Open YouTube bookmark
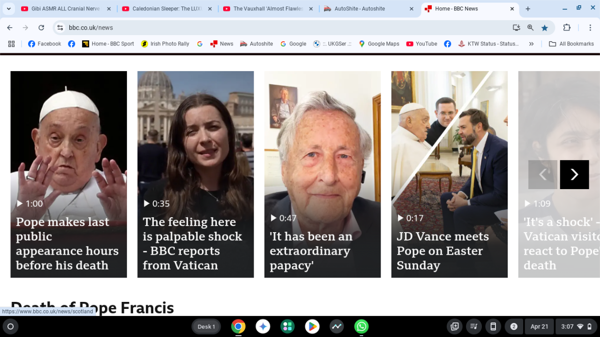The height and width of the screenshot is (337, 600). coord(421,44)
